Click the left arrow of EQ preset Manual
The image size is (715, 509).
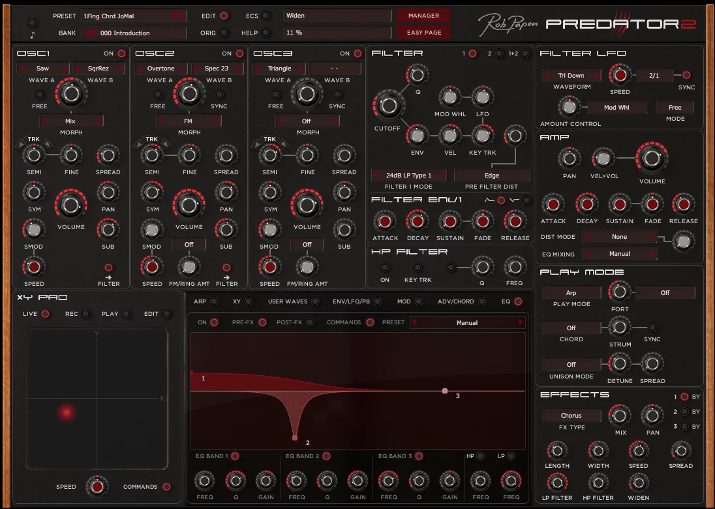414,322
